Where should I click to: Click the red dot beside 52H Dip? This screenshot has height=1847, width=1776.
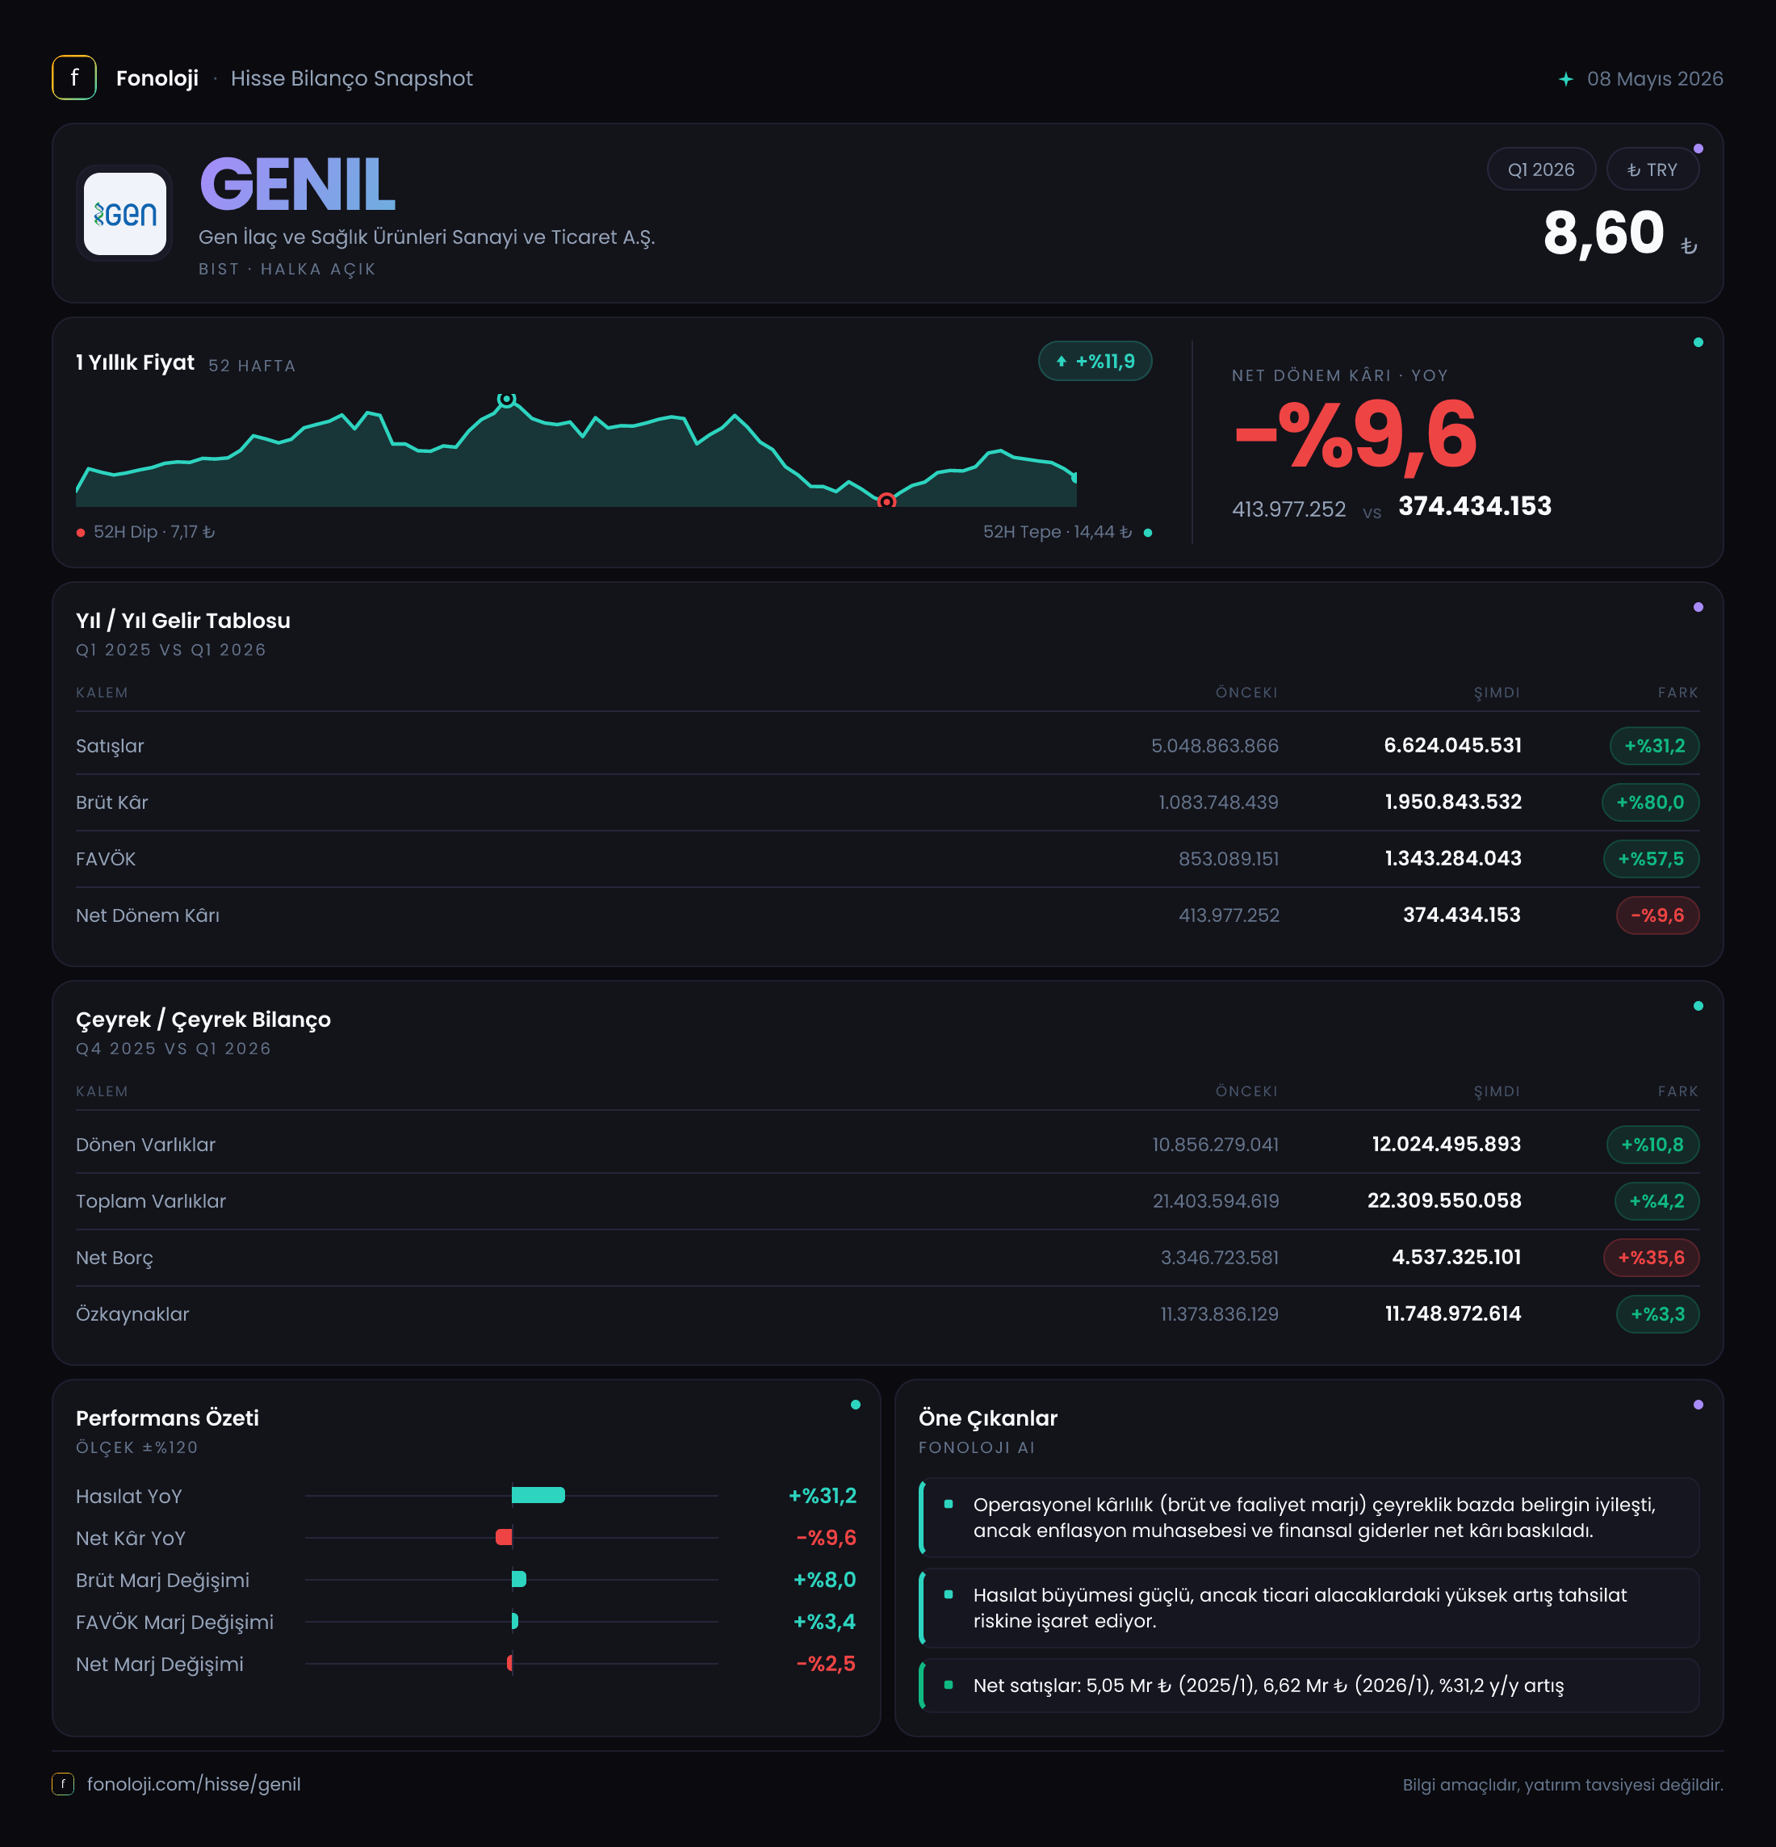[81, 534]
